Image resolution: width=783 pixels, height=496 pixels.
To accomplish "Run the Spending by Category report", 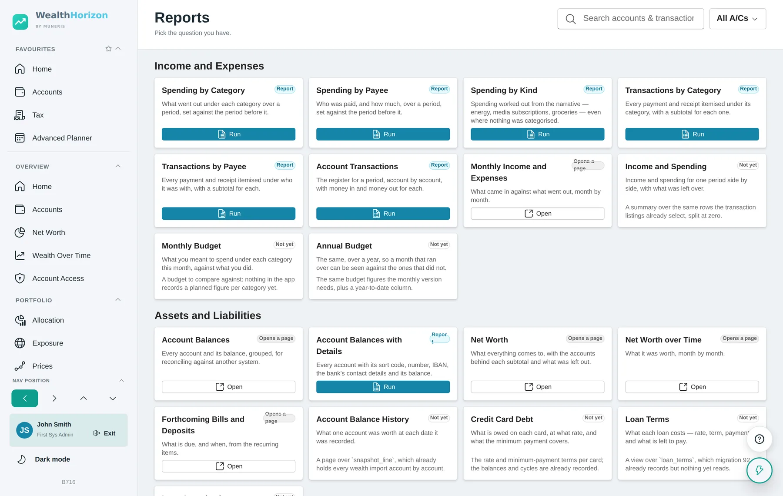I will coord(228,134).
